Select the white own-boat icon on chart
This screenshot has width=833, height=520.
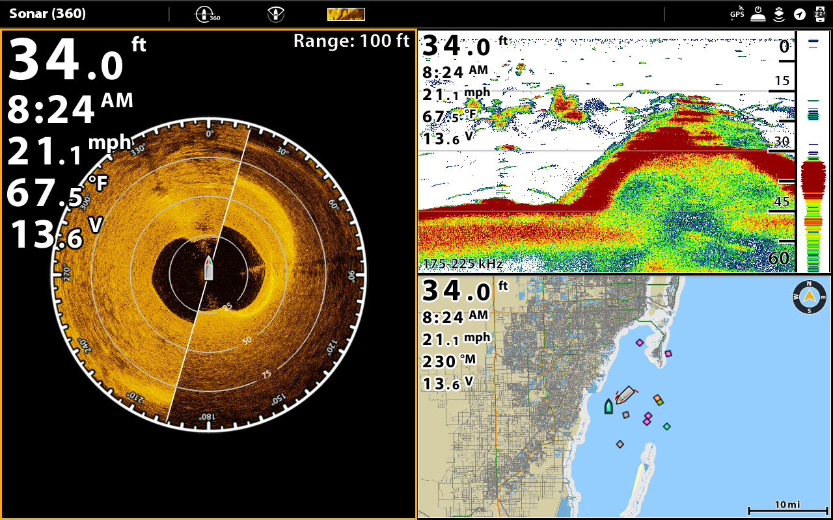(625, 395)
